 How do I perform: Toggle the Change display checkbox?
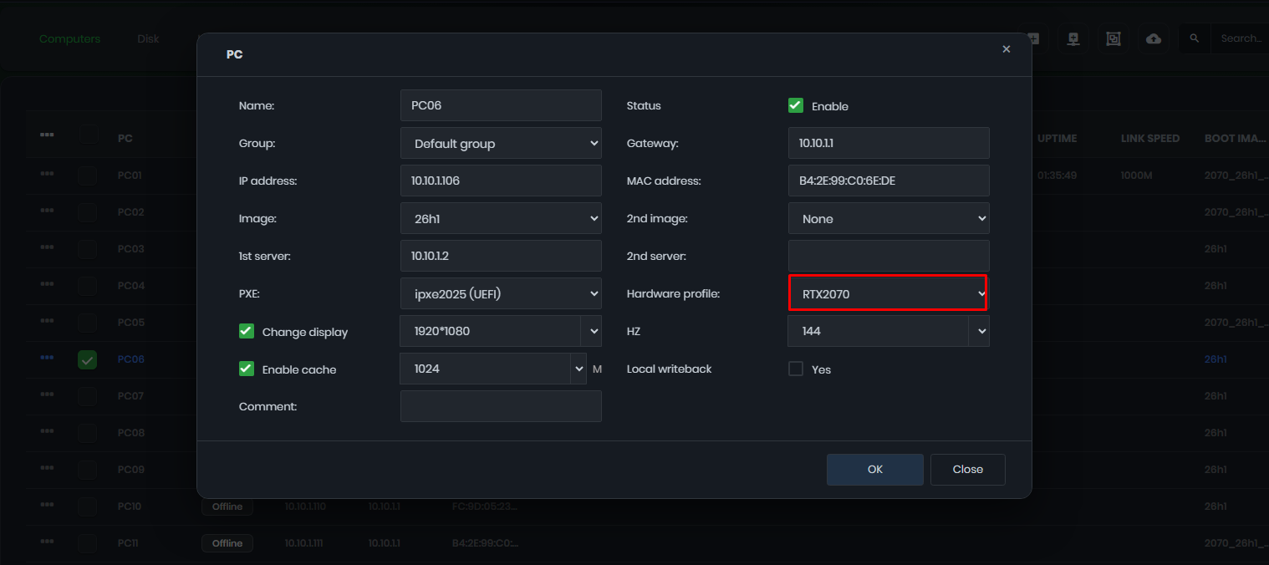(x=247, y=331)
